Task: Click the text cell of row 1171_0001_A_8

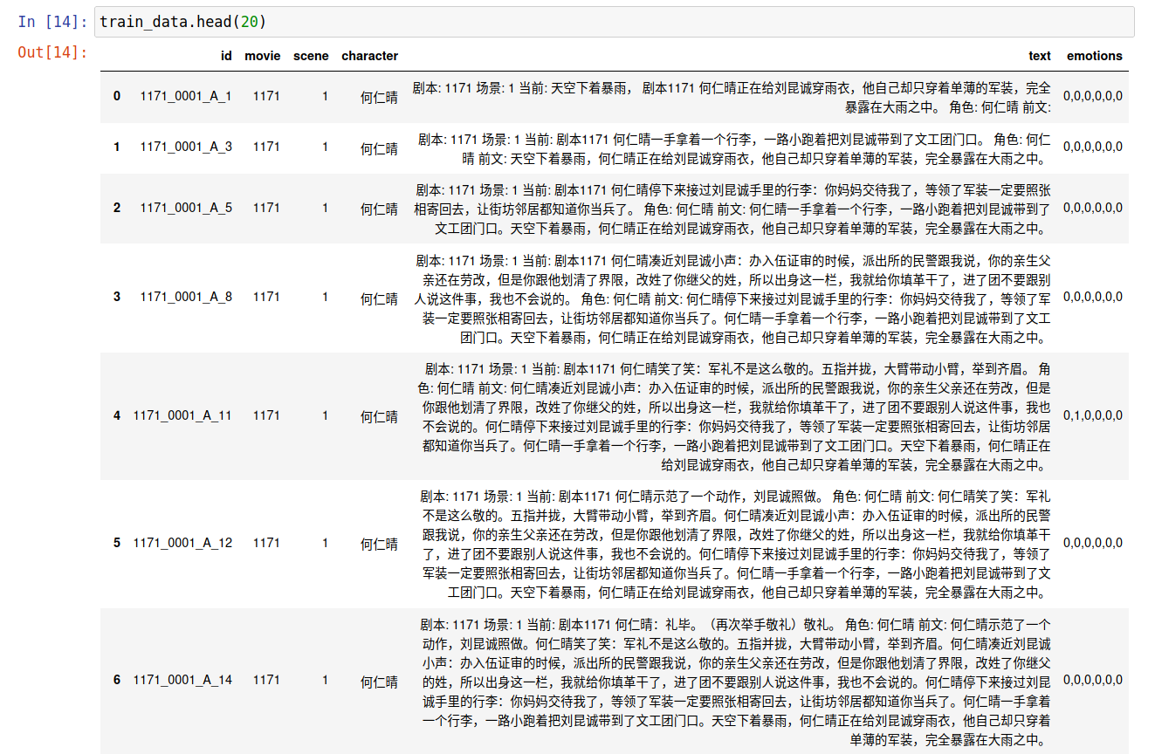Action: coord(731,298)
